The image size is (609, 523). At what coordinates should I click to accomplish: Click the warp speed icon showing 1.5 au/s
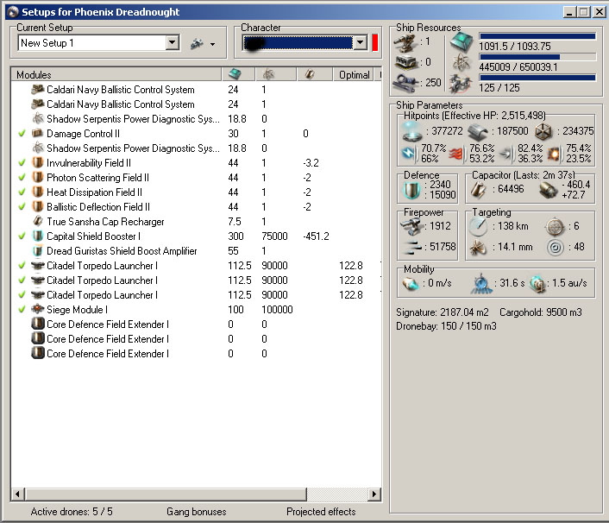point(537,285)
